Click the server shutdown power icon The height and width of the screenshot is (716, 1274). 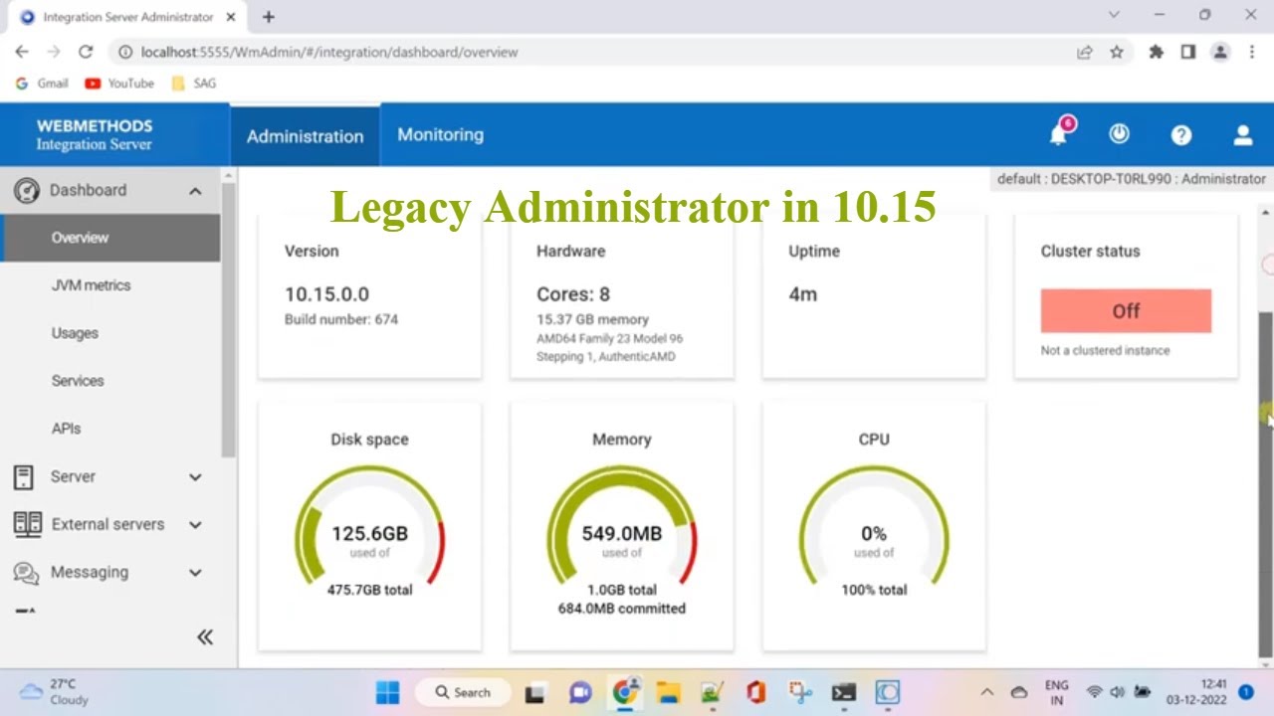pyautogui.click(x=1120, y=134)
